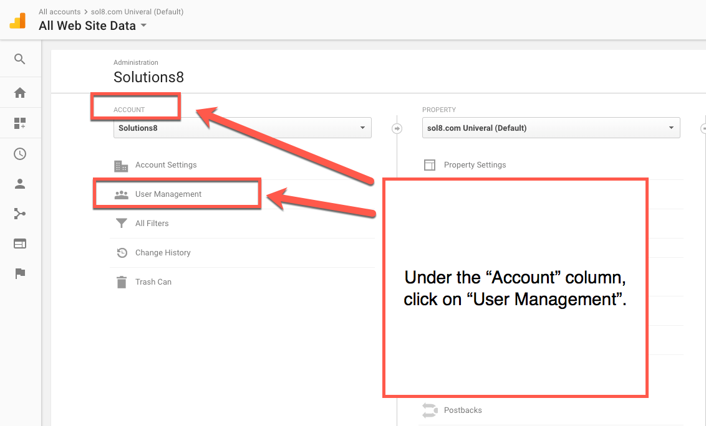706x426 pixels.
Task: Click the Administration label
Action: 136,62
